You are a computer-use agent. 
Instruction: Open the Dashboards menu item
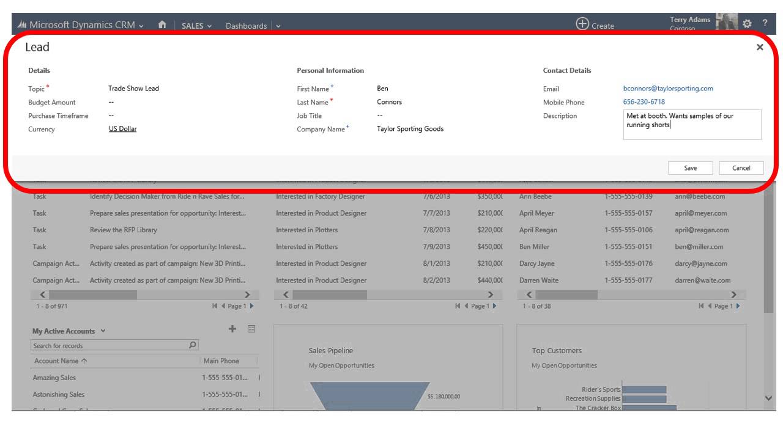pyautogui.click(x=246, y=26)
